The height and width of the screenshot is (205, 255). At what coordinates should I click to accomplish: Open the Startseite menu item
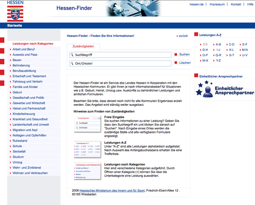point(14,25)
